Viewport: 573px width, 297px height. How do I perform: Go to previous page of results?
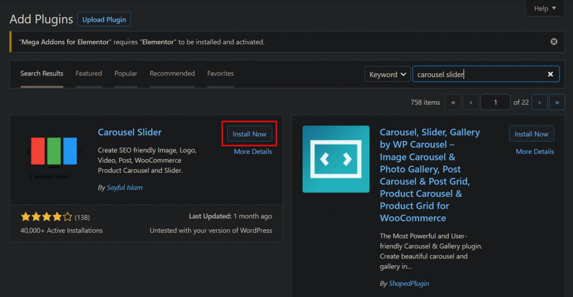coord(471,102)
